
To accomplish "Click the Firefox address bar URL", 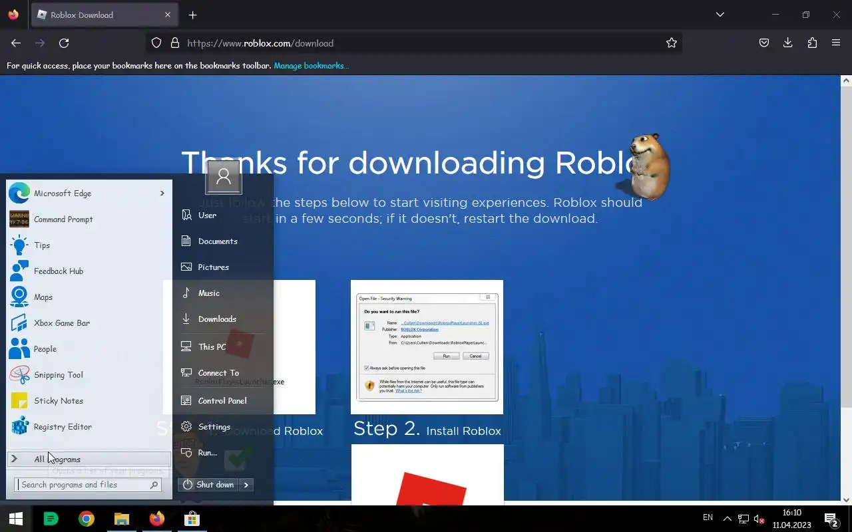I will pos(260,43).
